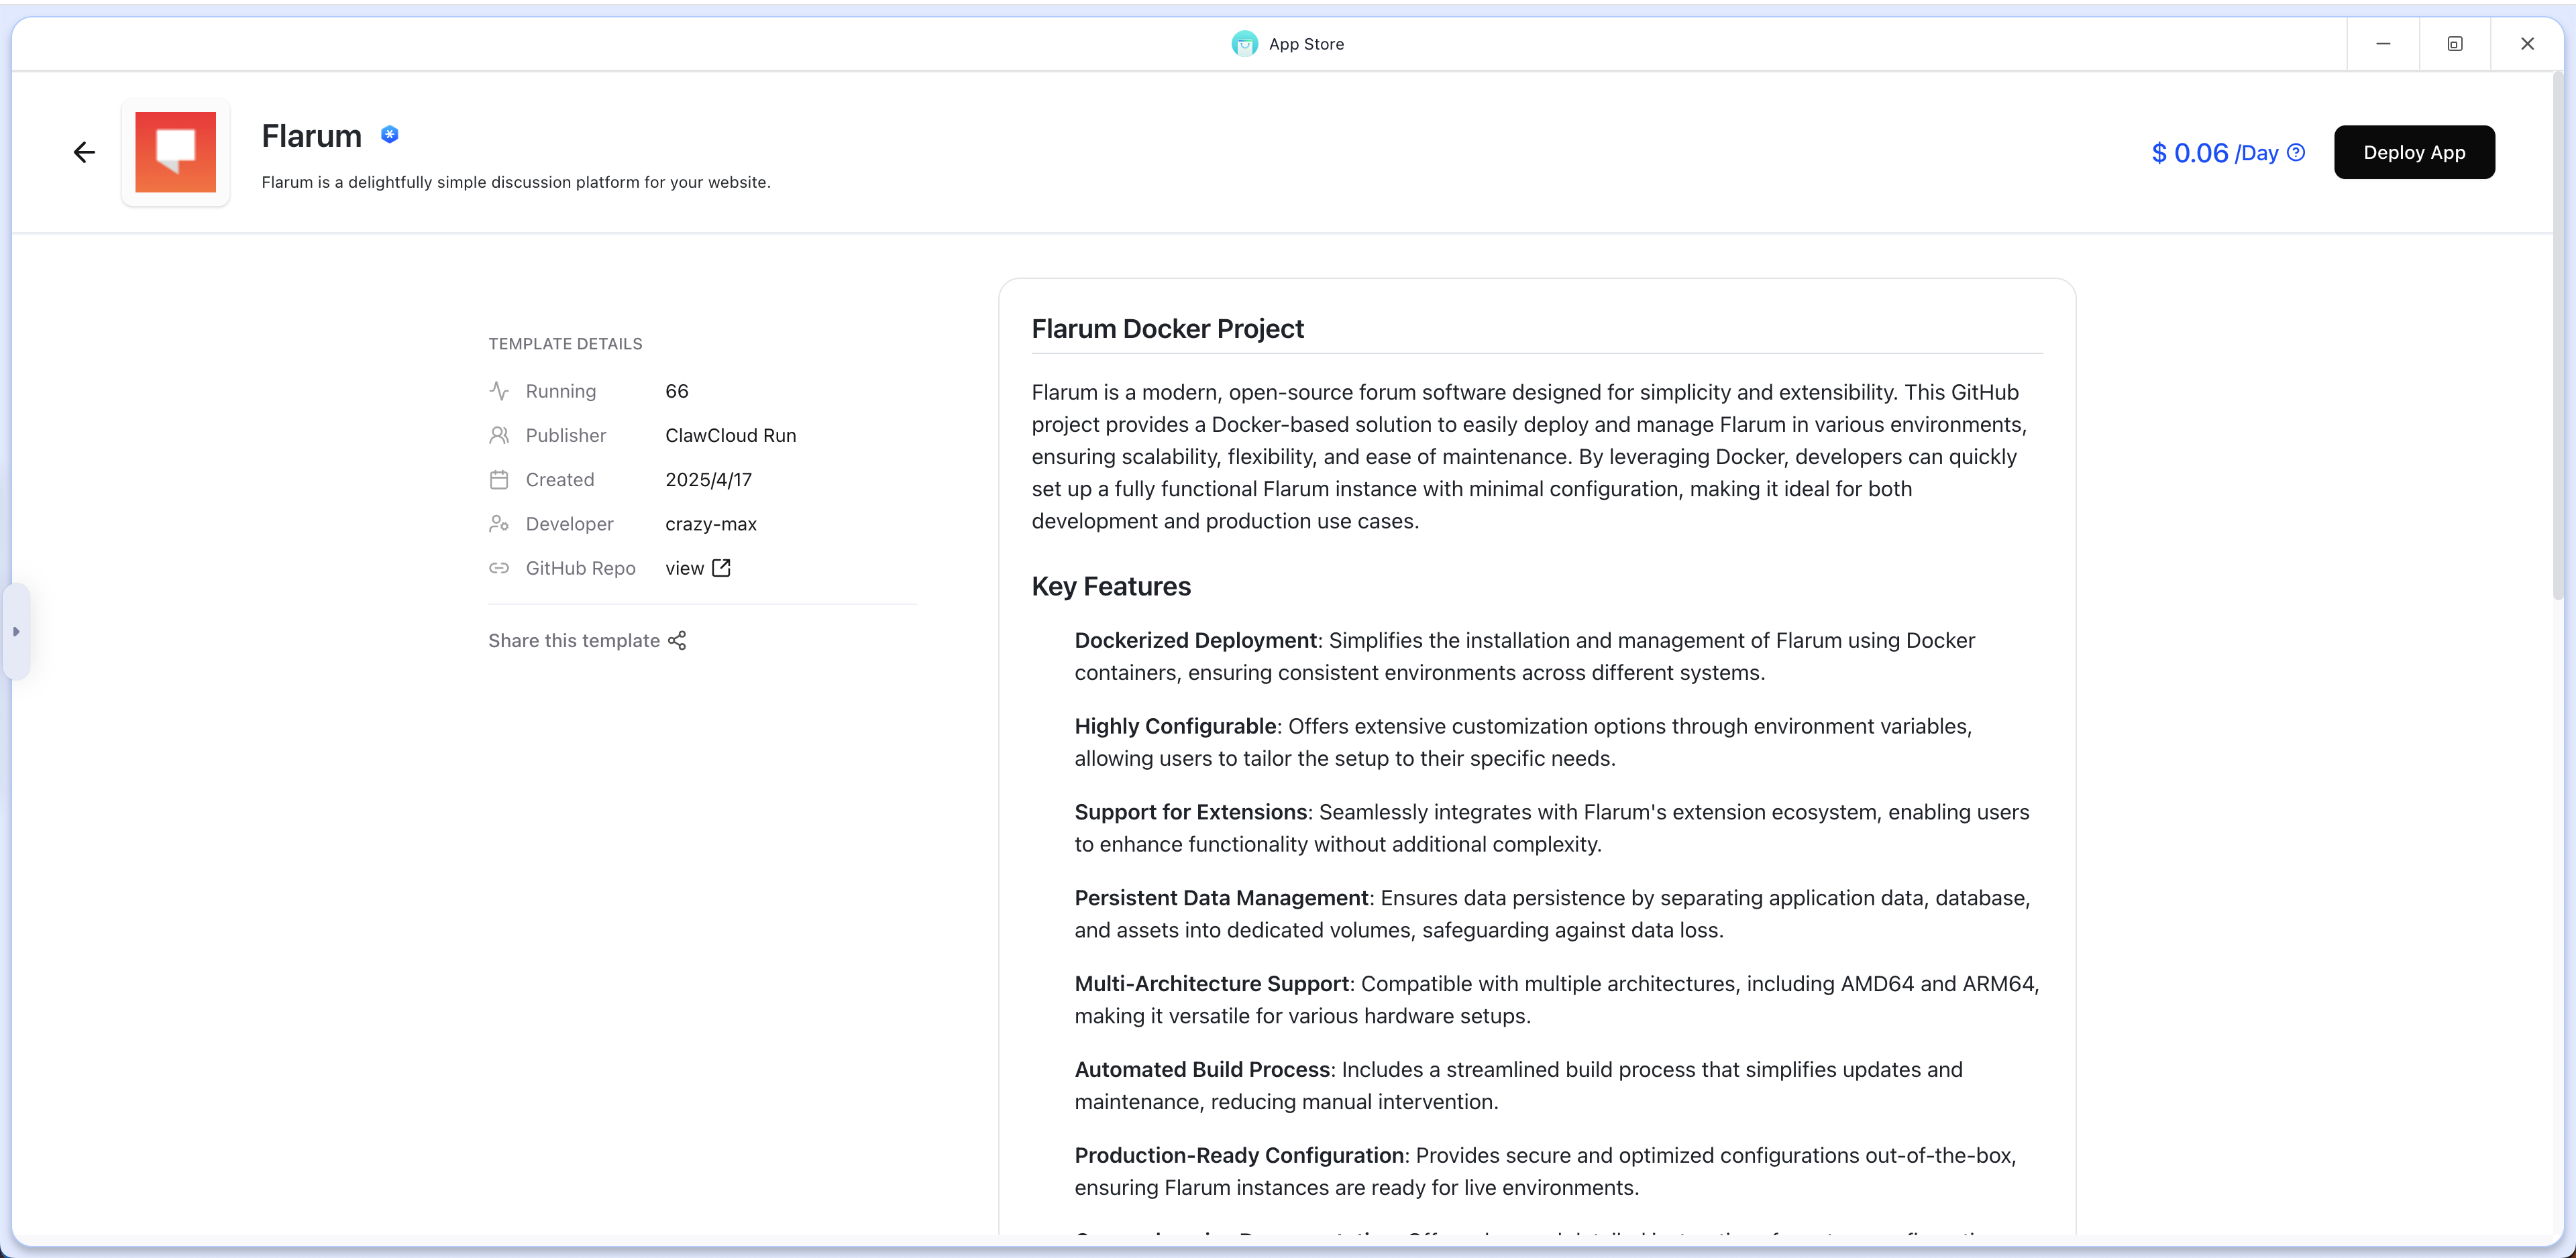Click the Flarum tagline description text
Viewport: 2576px width, 1258px height.
tap(516, 182)
